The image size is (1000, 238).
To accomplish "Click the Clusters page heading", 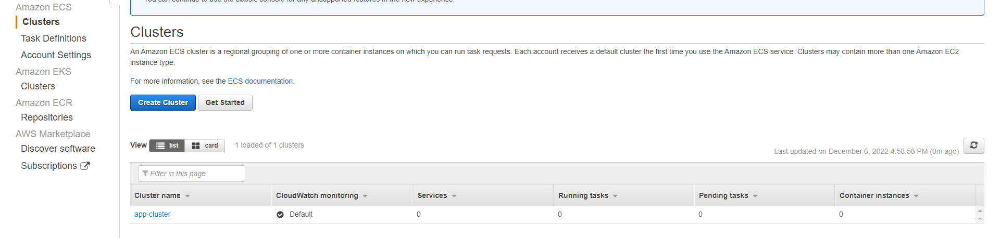I will [157, 32].
